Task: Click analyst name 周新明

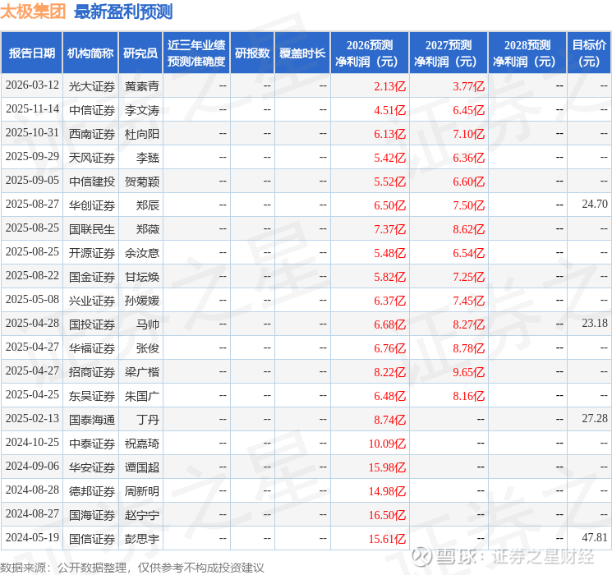Action: 141,491
